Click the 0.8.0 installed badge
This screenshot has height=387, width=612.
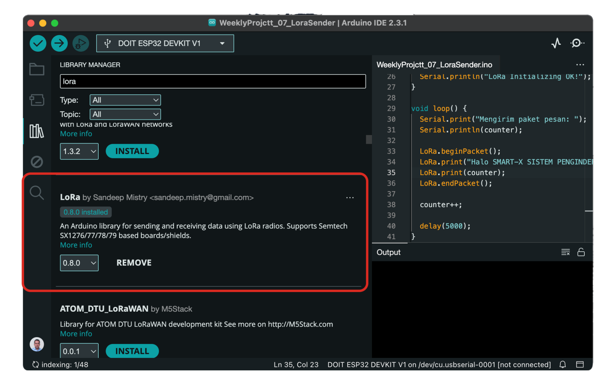coord(86,212)
